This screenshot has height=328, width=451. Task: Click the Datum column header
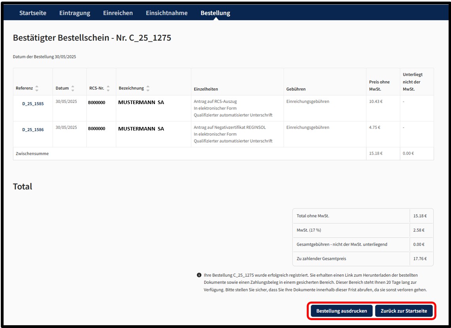pos(62,88)
